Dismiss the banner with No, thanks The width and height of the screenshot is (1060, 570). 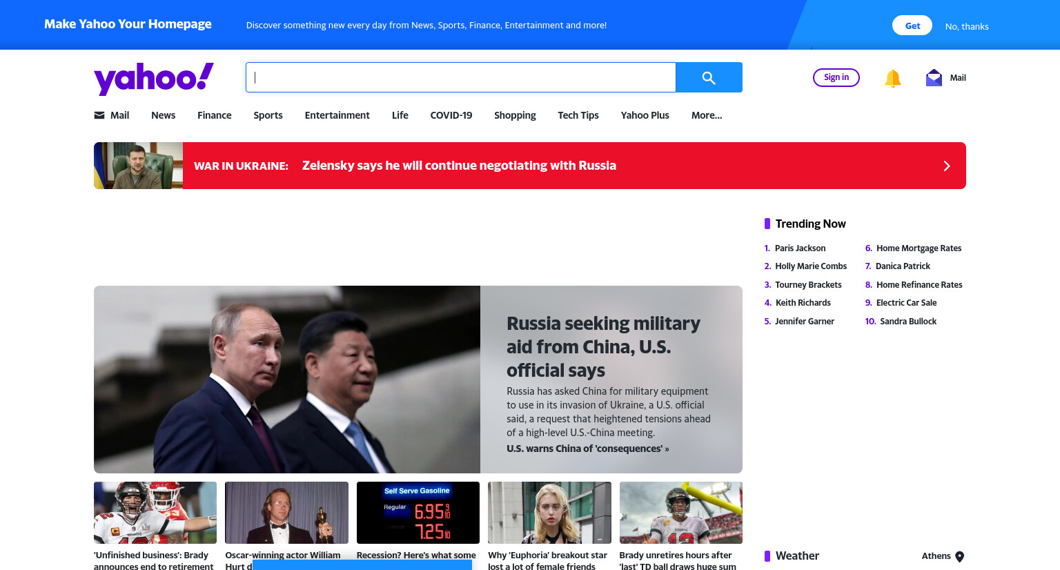(x=967, y=26)
